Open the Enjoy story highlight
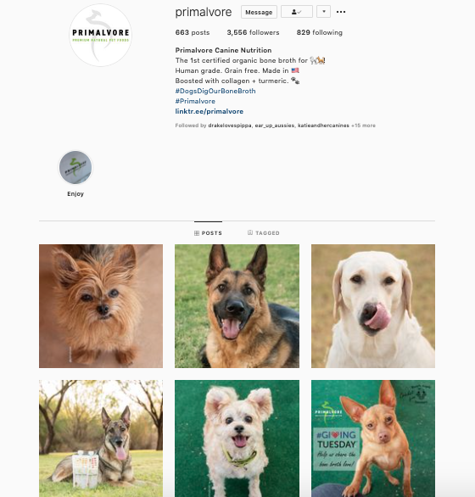 [75, 167]
